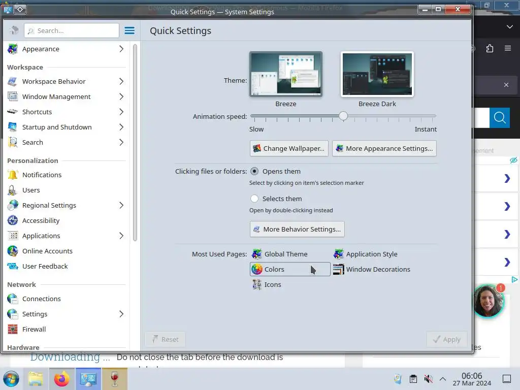Unmute audio via the tray volume icon
The image size is (520, 390).
pos(428,379)
